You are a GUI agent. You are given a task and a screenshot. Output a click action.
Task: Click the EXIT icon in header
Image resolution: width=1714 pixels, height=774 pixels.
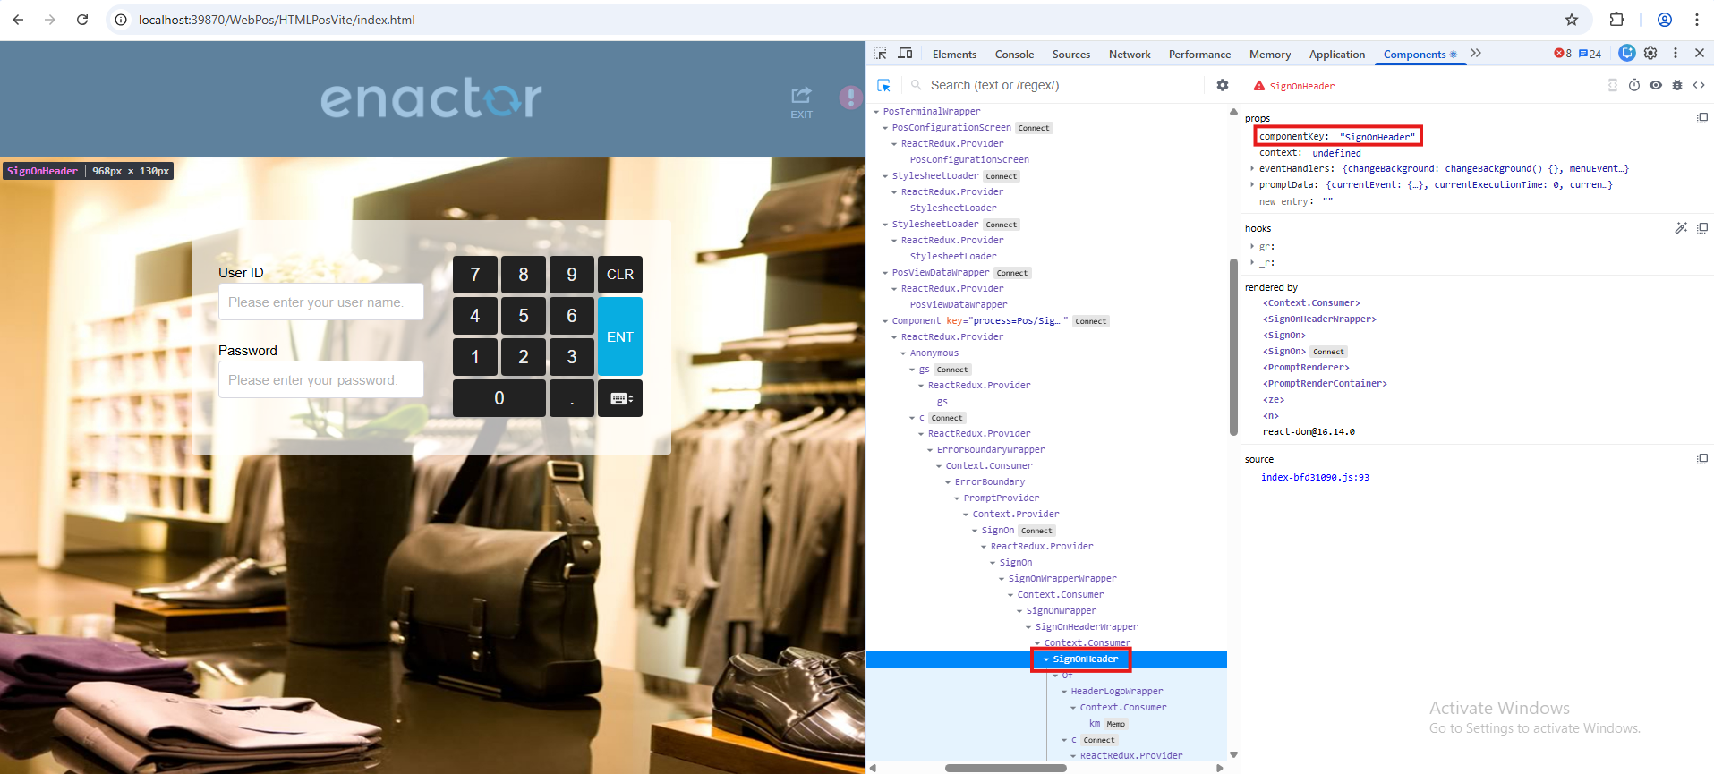click(x=801, y=101)
